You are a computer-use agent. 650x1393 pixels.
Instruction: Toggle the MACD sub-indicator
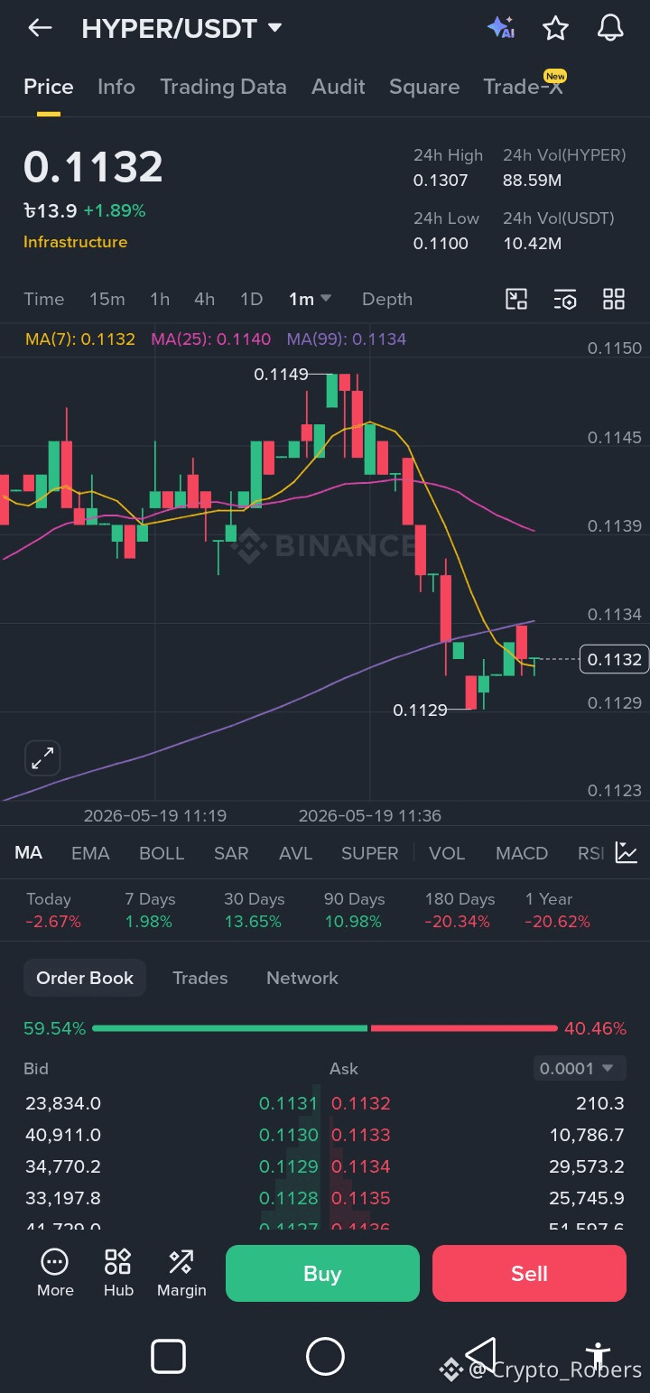tap(522, 853)
